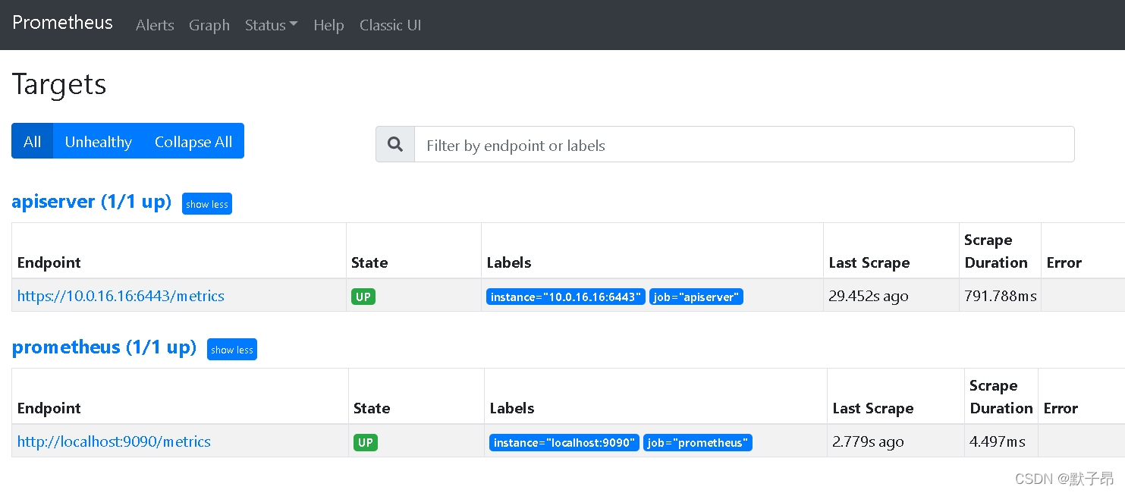Screen dimensions: 1125x493
Task: Click the search magnifier icon
Action: tap(395, 144)
